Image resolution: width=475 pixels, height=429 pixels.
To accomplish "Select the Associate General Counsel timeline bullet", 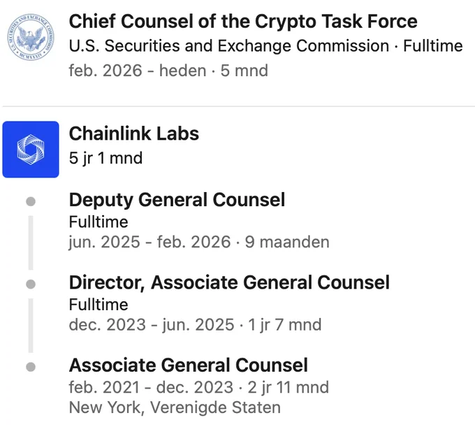I will [x=31, y=367].
